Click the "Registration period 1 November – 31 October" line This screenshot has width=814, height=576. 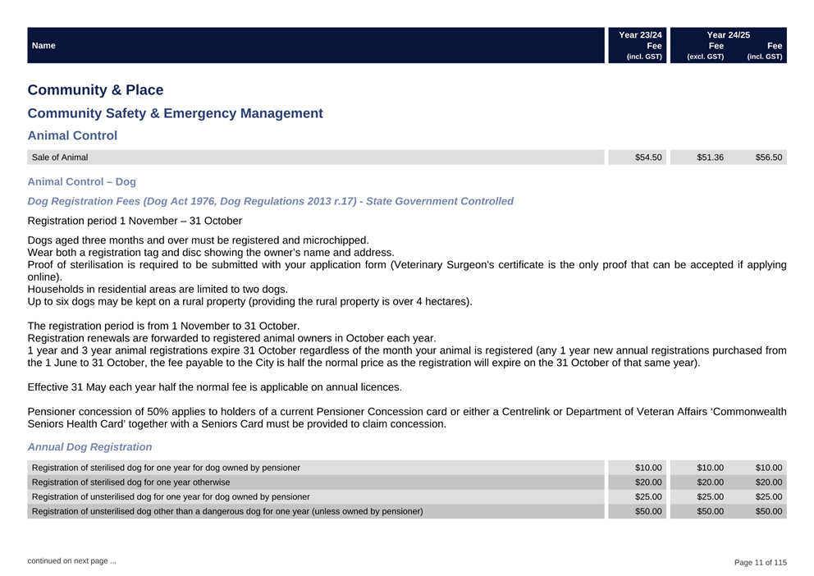pos(135,221)
